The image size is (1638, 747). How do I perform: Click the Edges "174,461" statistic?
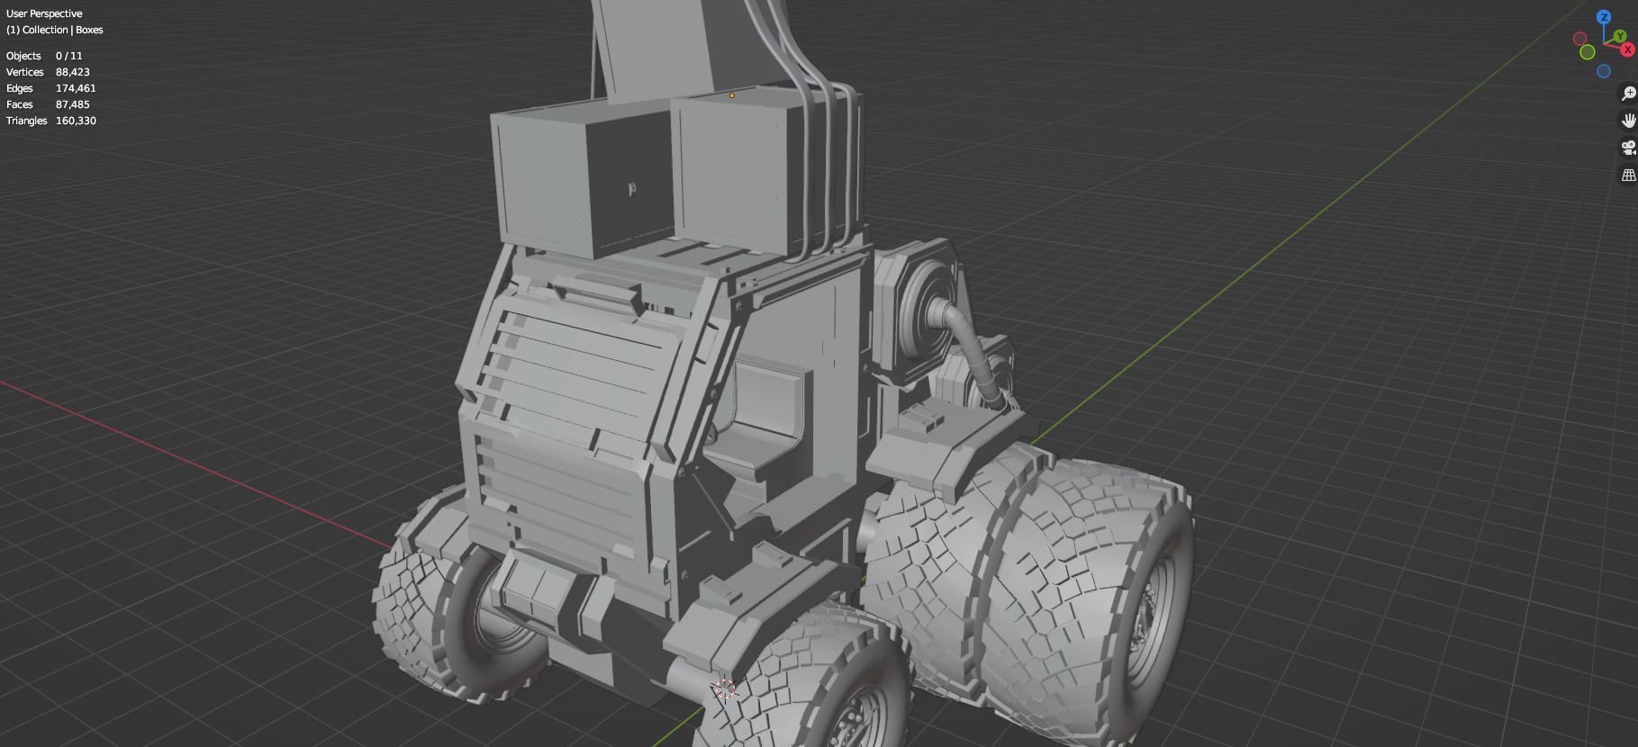click(76, 88)
